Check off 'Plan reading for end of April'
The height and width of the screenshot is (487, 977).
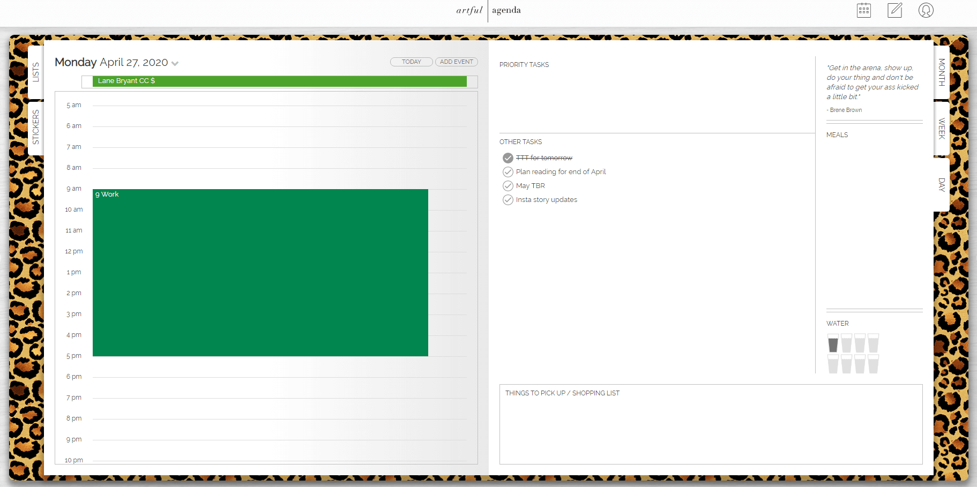click(x=508, y=172)
